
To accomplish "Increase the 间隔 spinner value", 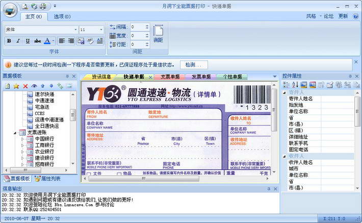I will point(147,25).
